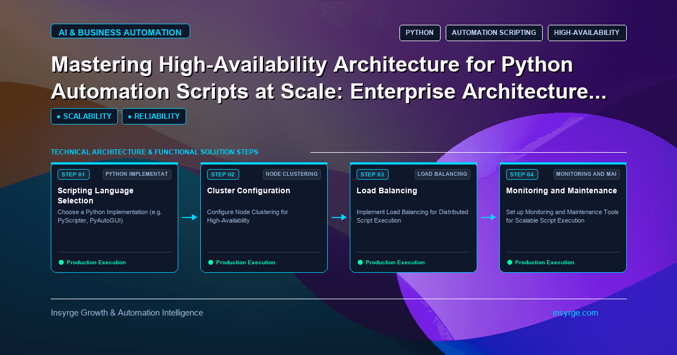Click the Configure Node Clustering description
Image resolution: width=677 pixels, height=355 pixels.
click(x=248, y=216)
